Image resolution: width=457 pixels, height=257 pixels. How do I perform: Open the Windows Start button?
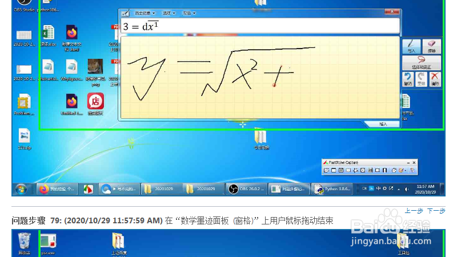click(21, 190)
